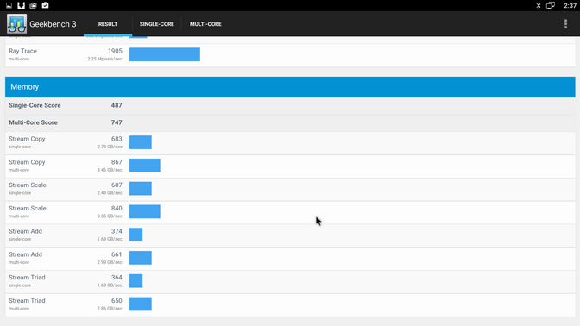This screenshot has width=580, height=326.
Task: Click the screen cast status icon
Action: coord(551,5)
